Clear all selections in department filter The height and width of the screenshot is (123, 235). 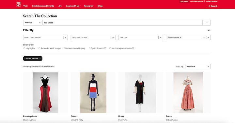(204, 37)
